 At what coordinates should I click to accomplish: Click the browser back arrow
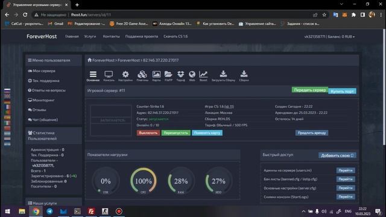coord(7,14)
